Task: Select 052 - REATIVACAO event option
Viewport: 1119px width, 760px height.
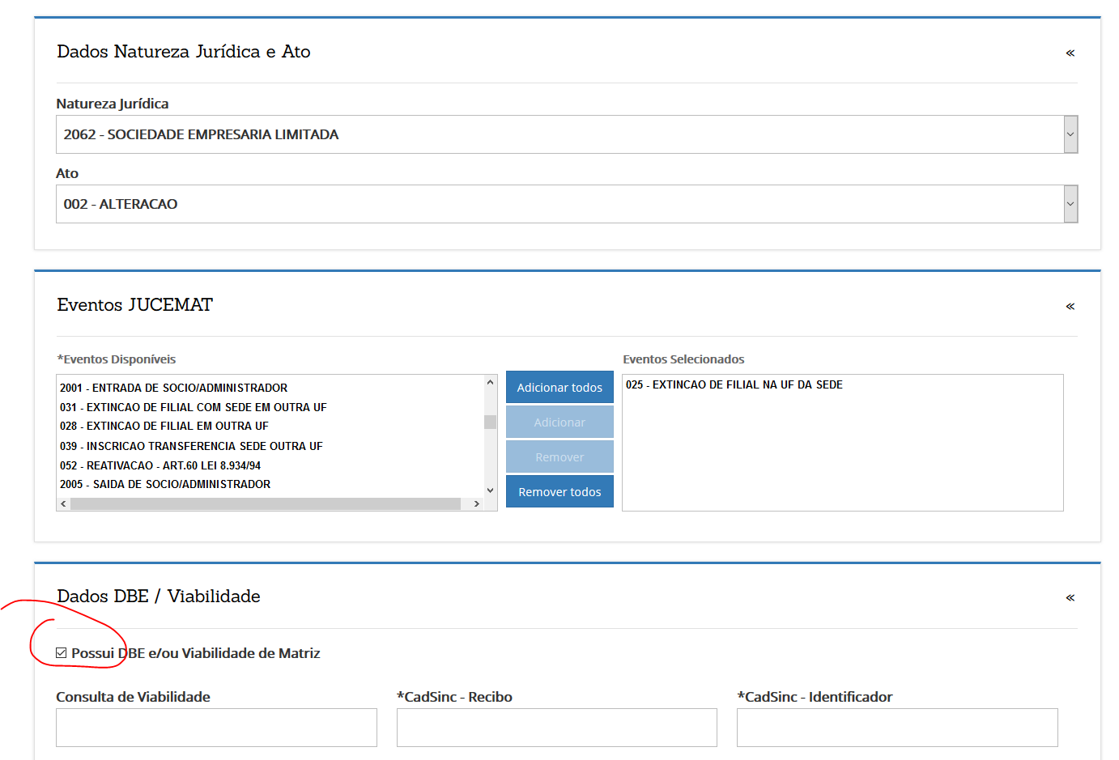Action: pyautogui.click(x=160, y=465)
